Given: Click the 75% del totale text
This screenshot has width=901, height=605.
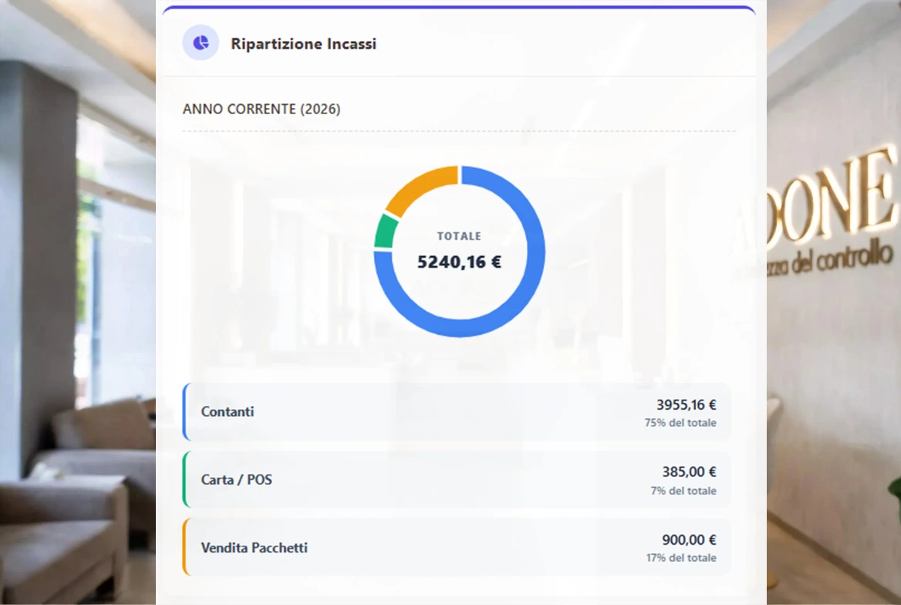Looking at the screenshot, I should coord(680,423).
